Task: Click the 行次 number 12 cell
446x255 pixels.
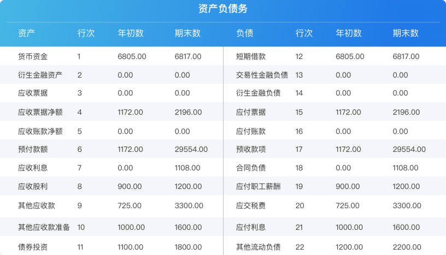Action: point(299,56)
